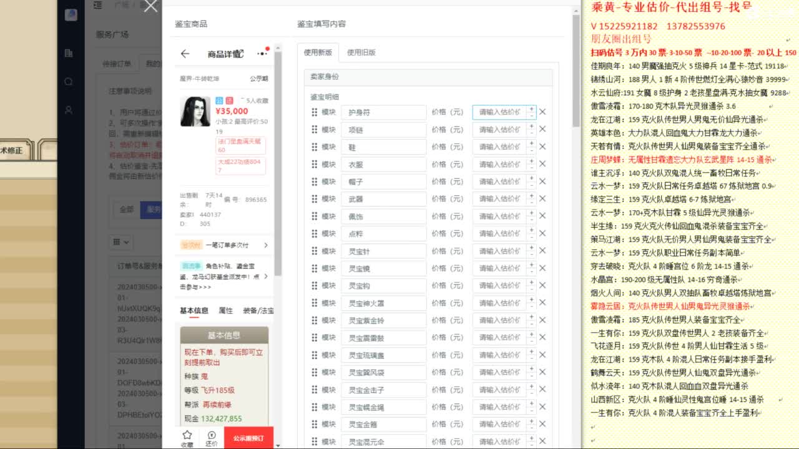
Task: Increment the price stepper in 衣服 row
Action: (x=531, y=161)
